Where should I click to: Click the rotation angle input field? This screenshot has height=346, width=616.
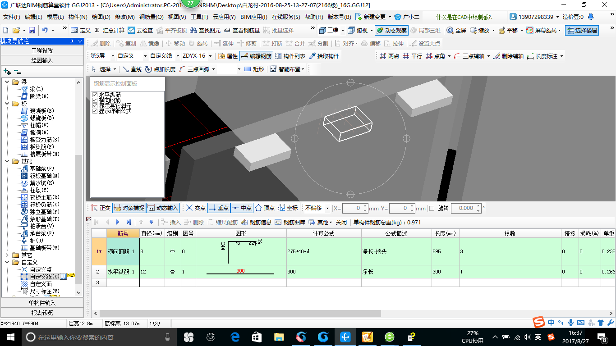[466, 208]
